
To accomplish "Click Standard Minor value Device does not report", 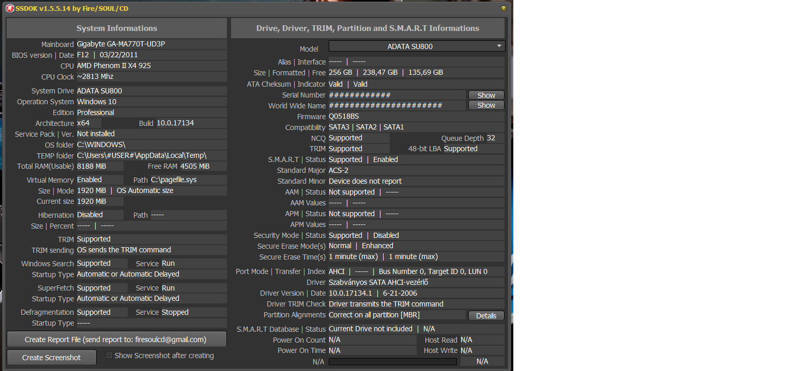I will coord(417,182).
